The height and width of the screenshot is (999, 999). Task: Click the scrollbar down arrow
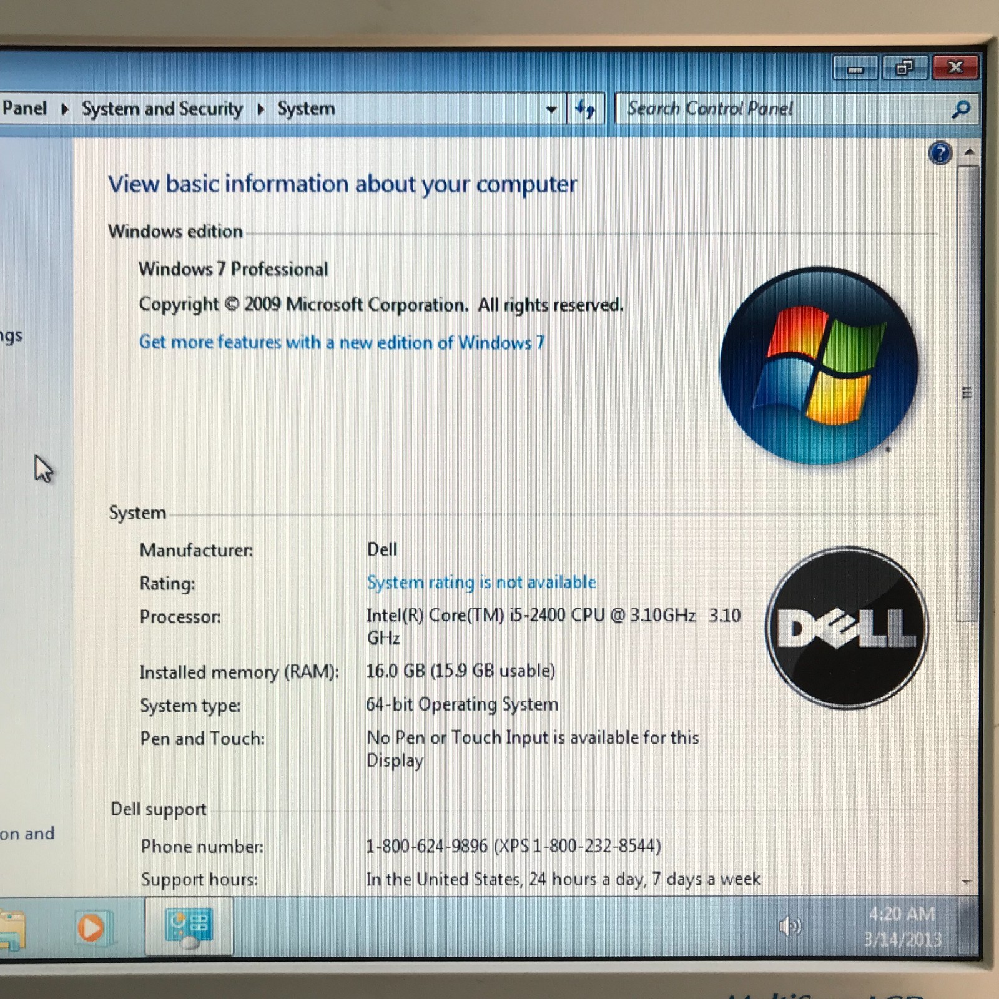point(967,882)
